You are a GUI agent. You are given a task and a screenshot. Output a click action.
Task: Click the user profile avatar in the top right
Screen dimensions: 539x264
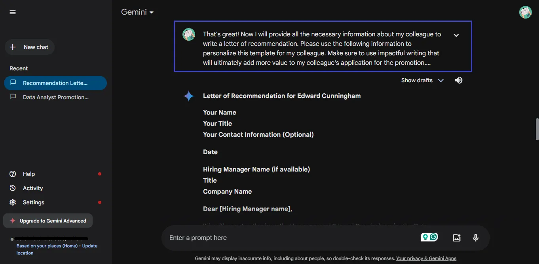click(x=525, y=12)
